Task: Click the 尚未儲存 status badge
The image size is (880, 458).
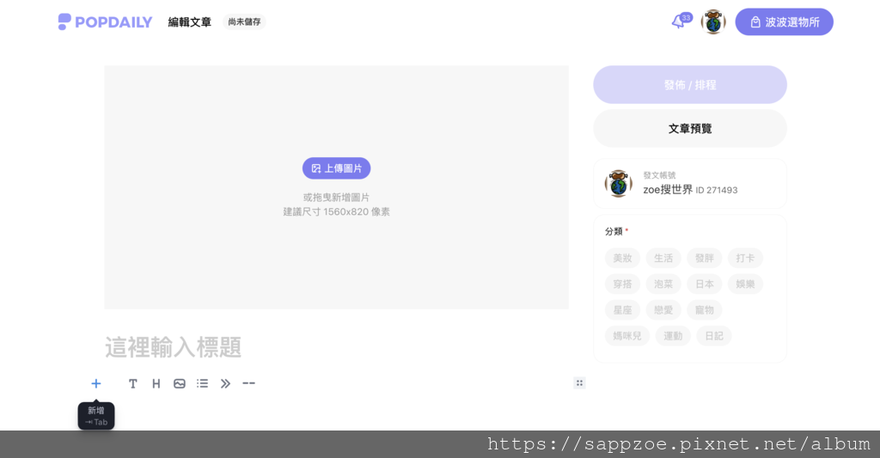Action: (244, 21)
